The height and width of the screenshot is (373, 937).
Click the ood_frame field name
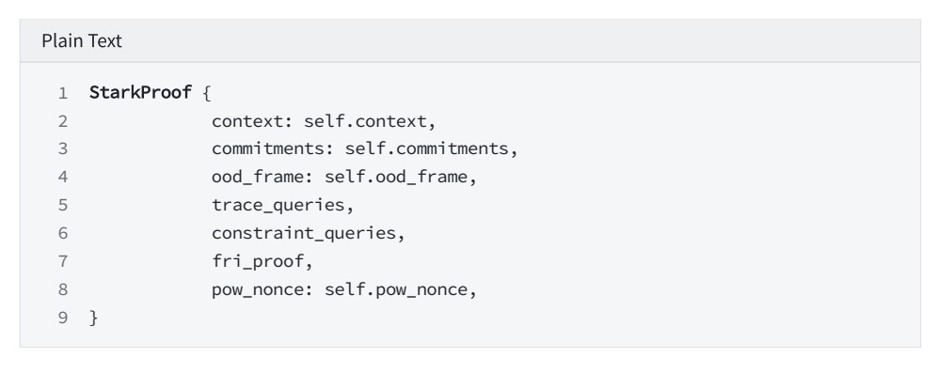point(258,177)
